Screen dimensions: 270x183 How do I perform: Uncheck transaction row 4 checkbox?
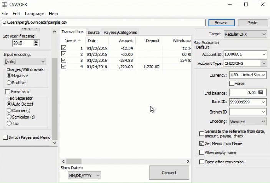[x=64, y=66]
